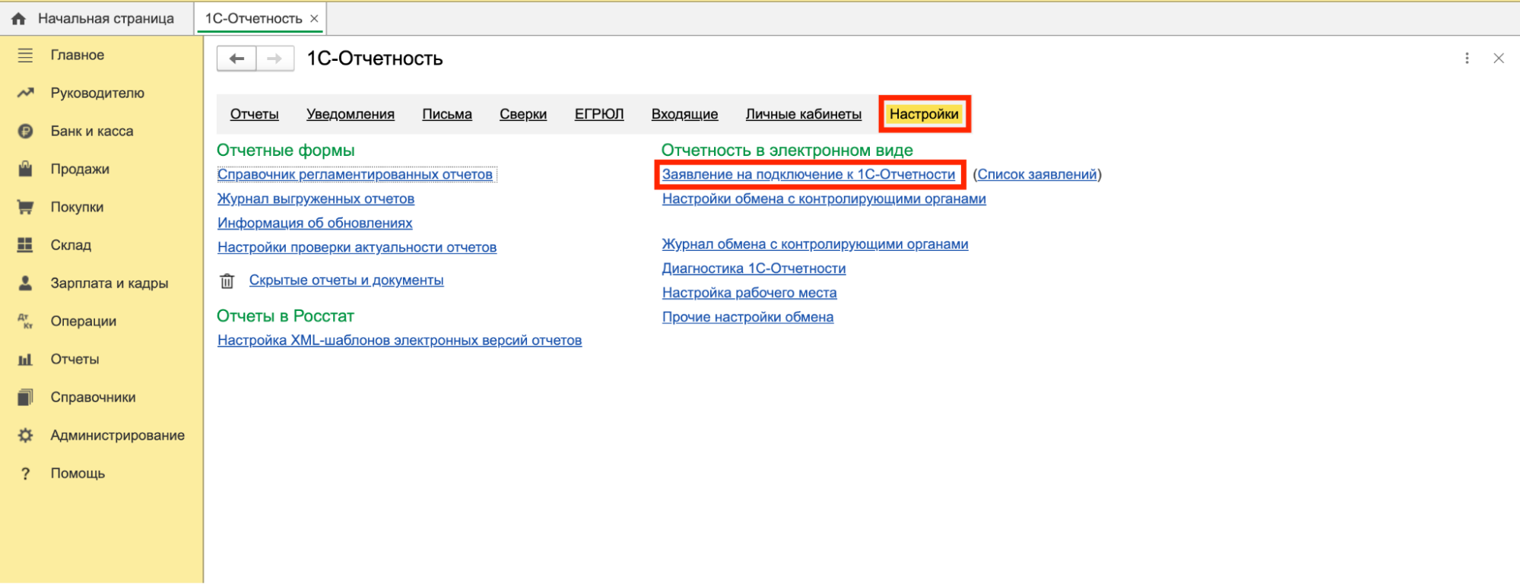
Task: Open Настройка рабочего места link
Action: click(749, 293)
